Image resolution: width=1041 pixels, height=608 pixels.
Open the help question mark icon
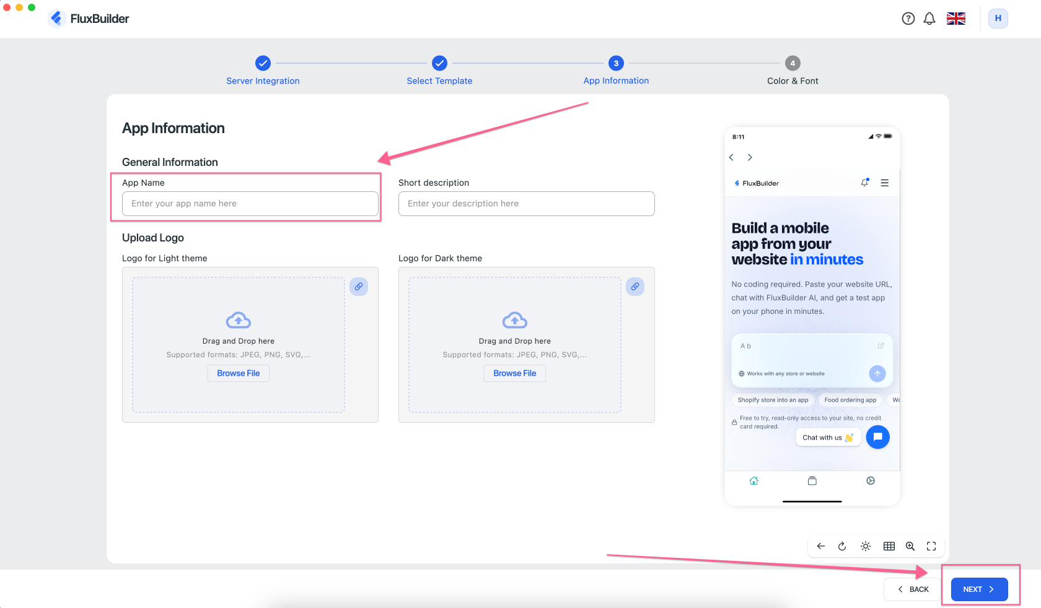(908, 19)
